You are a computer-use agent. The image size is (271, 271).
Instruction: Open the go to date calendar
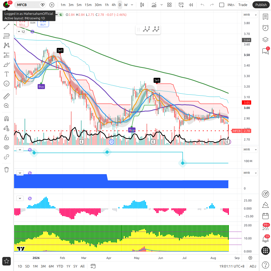click(93, 266)
